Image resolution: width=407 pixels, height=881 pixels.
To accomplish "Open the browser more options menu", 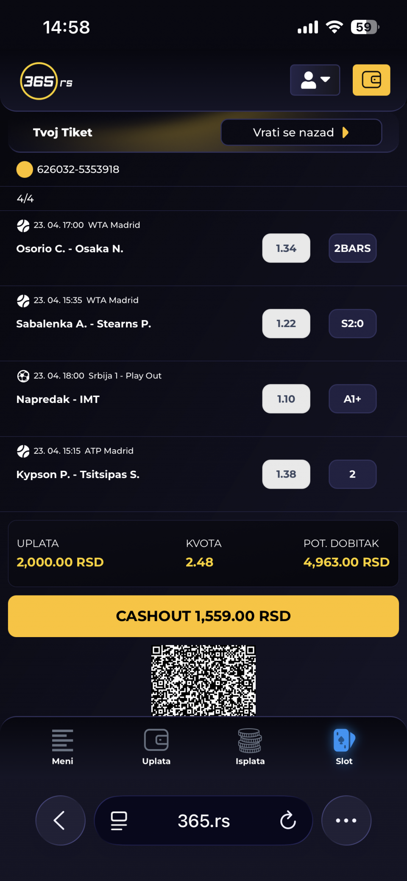I will [x=346, y=820].
